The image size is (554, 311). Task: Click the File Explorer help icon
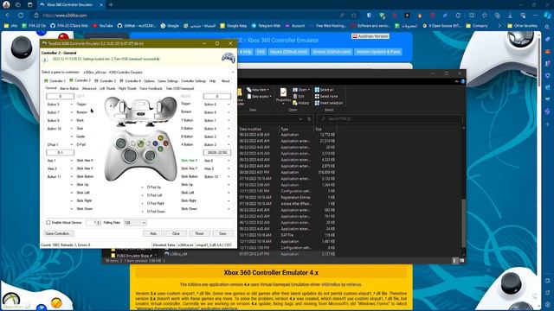[463, 81]
